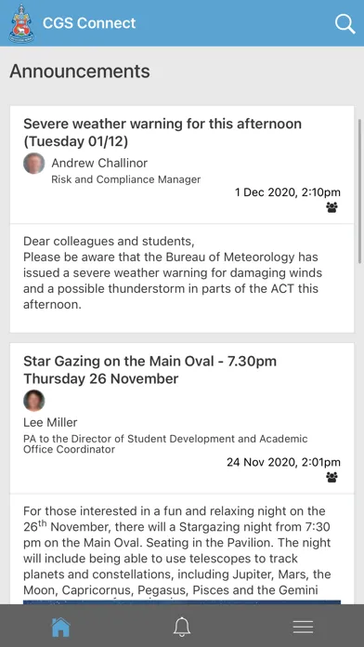This screenshot has height=647, width=364.
Task: Tap the CGS Connect header title
Action: coord(89,23)
